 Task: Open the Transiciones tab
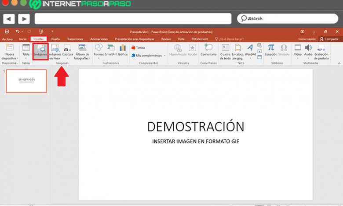[x=75, y=39]
